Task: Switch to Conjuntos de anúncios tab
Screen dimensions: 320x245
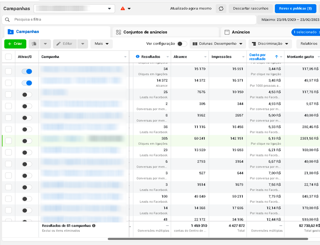Action: pos(166,32)
